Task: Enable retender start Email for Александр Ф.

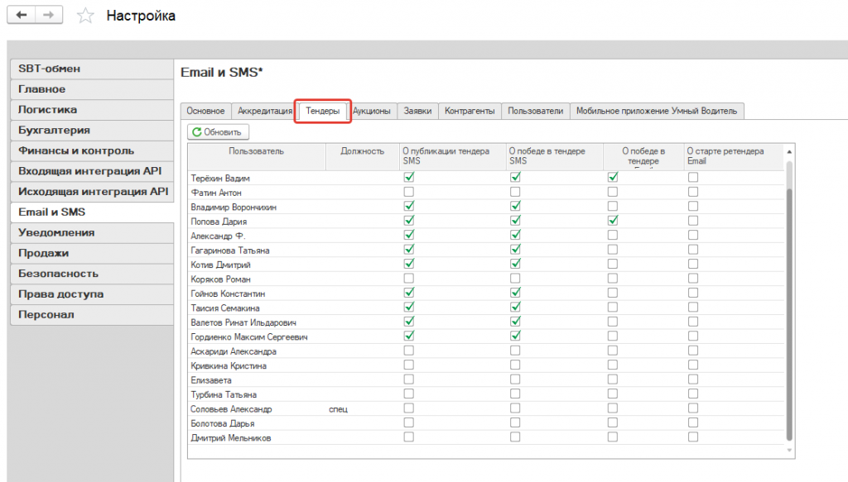Action: pyautogui.click(x=693, y=235)
